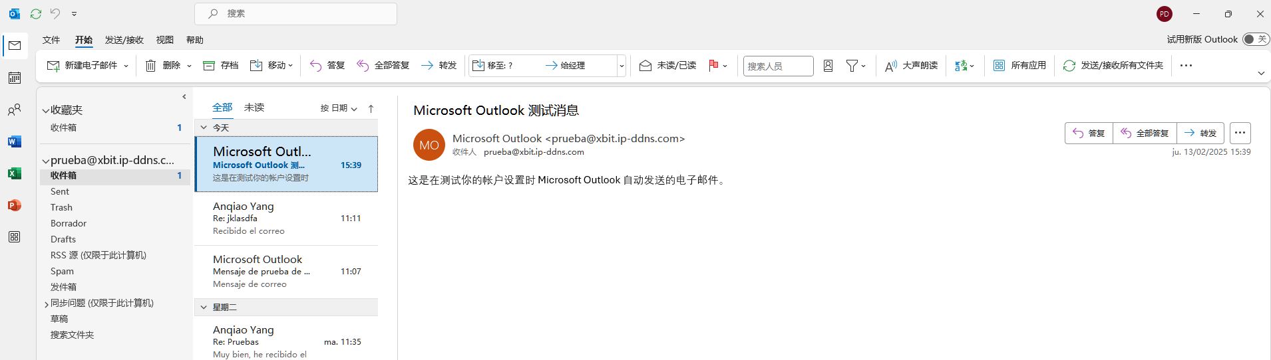The height and width of the screenshot is (360, 1271).
Task: Click the 存档 archive button
Action: coord(221,65)
